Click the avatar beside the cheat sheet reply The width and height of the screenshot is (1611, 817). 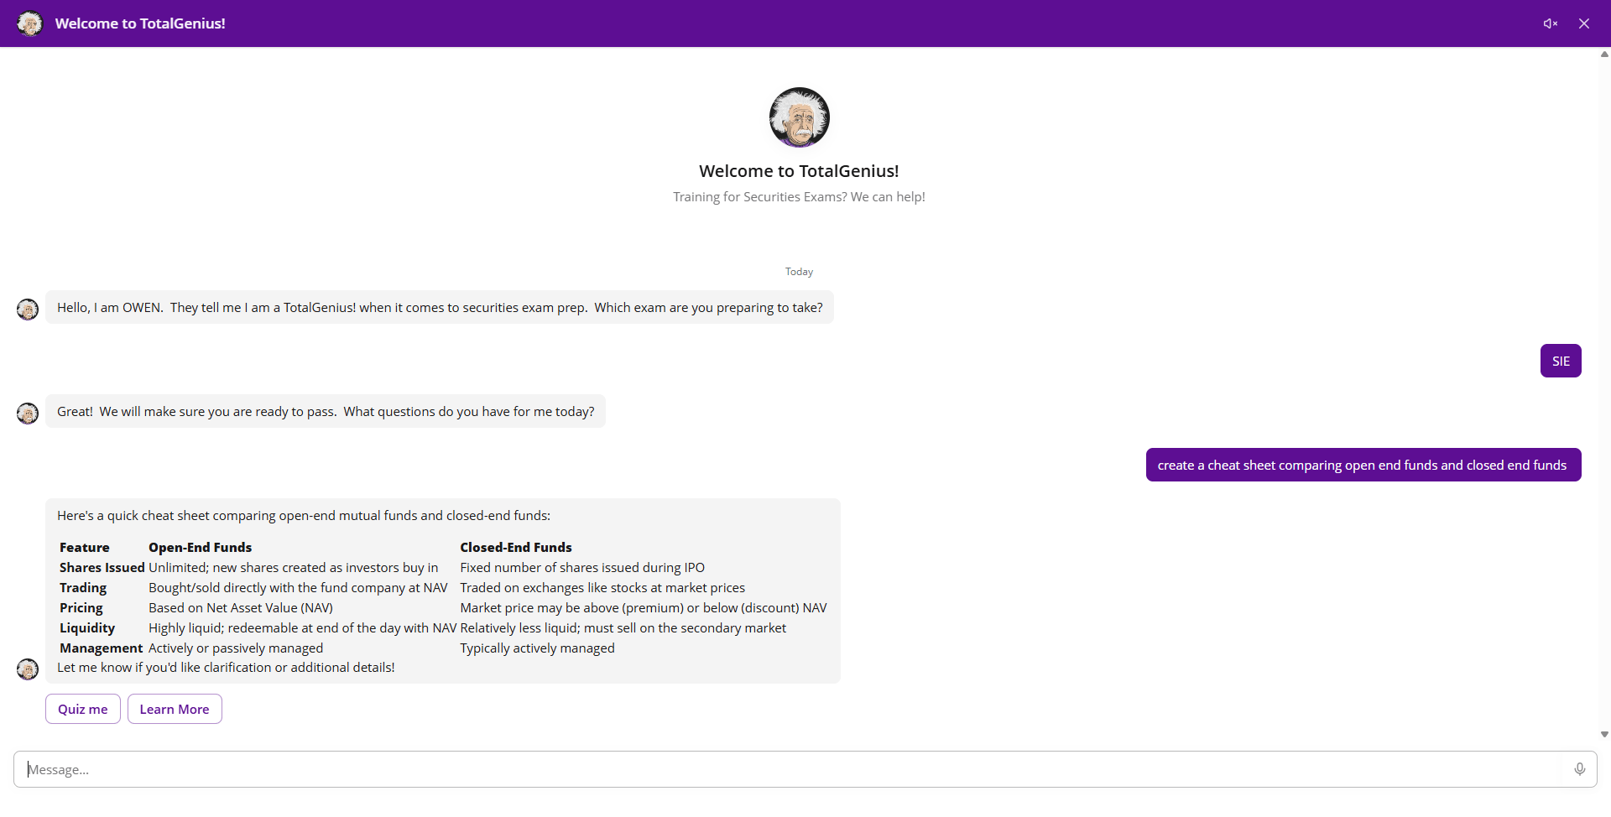28,669
